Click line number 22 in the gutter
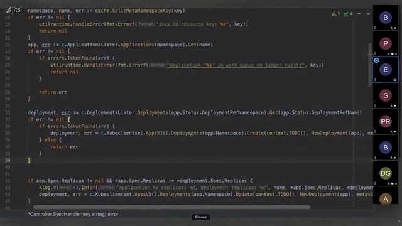 click(x=8, y=45)
